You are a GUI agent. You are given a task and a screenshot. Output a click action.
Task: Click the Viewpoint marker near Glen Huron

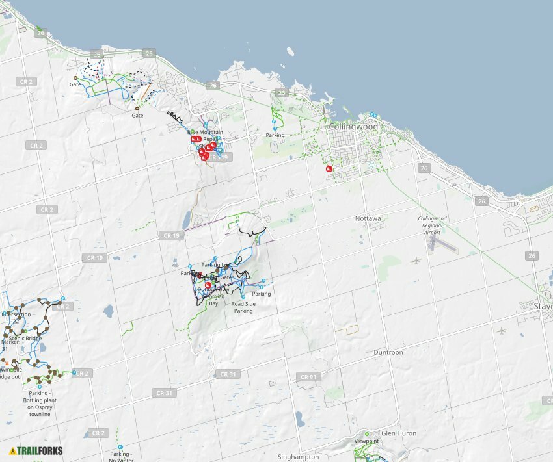pos(368,434)
